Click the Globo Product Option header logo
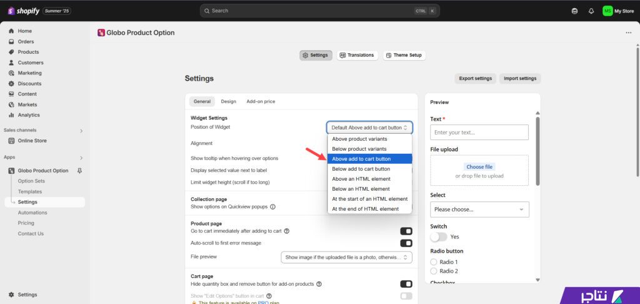 tap(101, 33)
